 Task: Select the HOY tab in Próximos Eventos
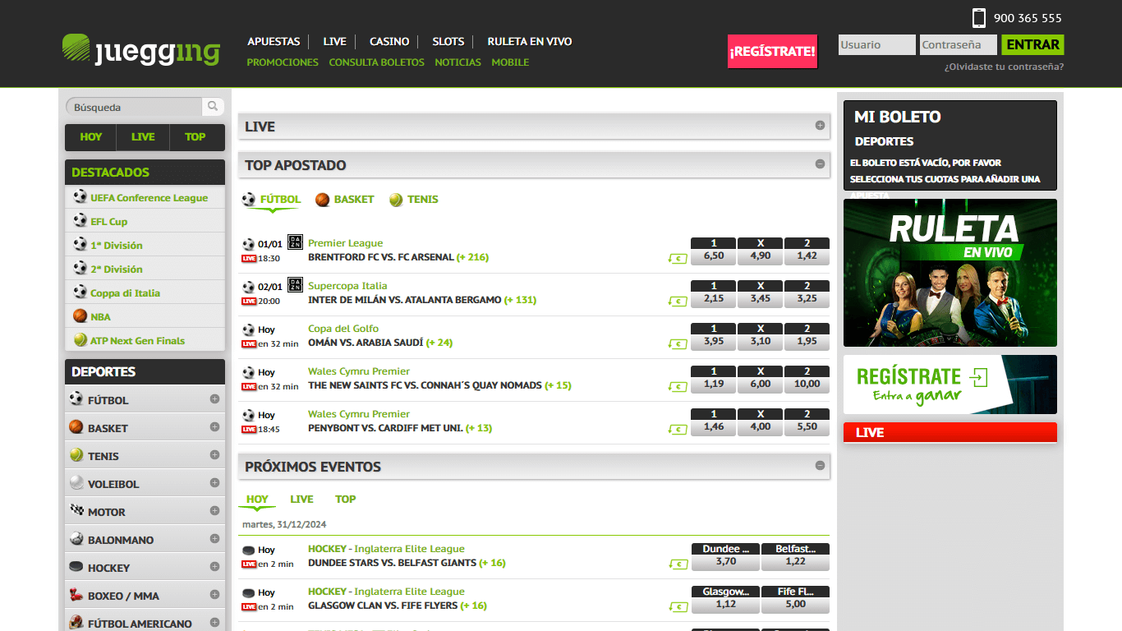(x=257, y=499)
